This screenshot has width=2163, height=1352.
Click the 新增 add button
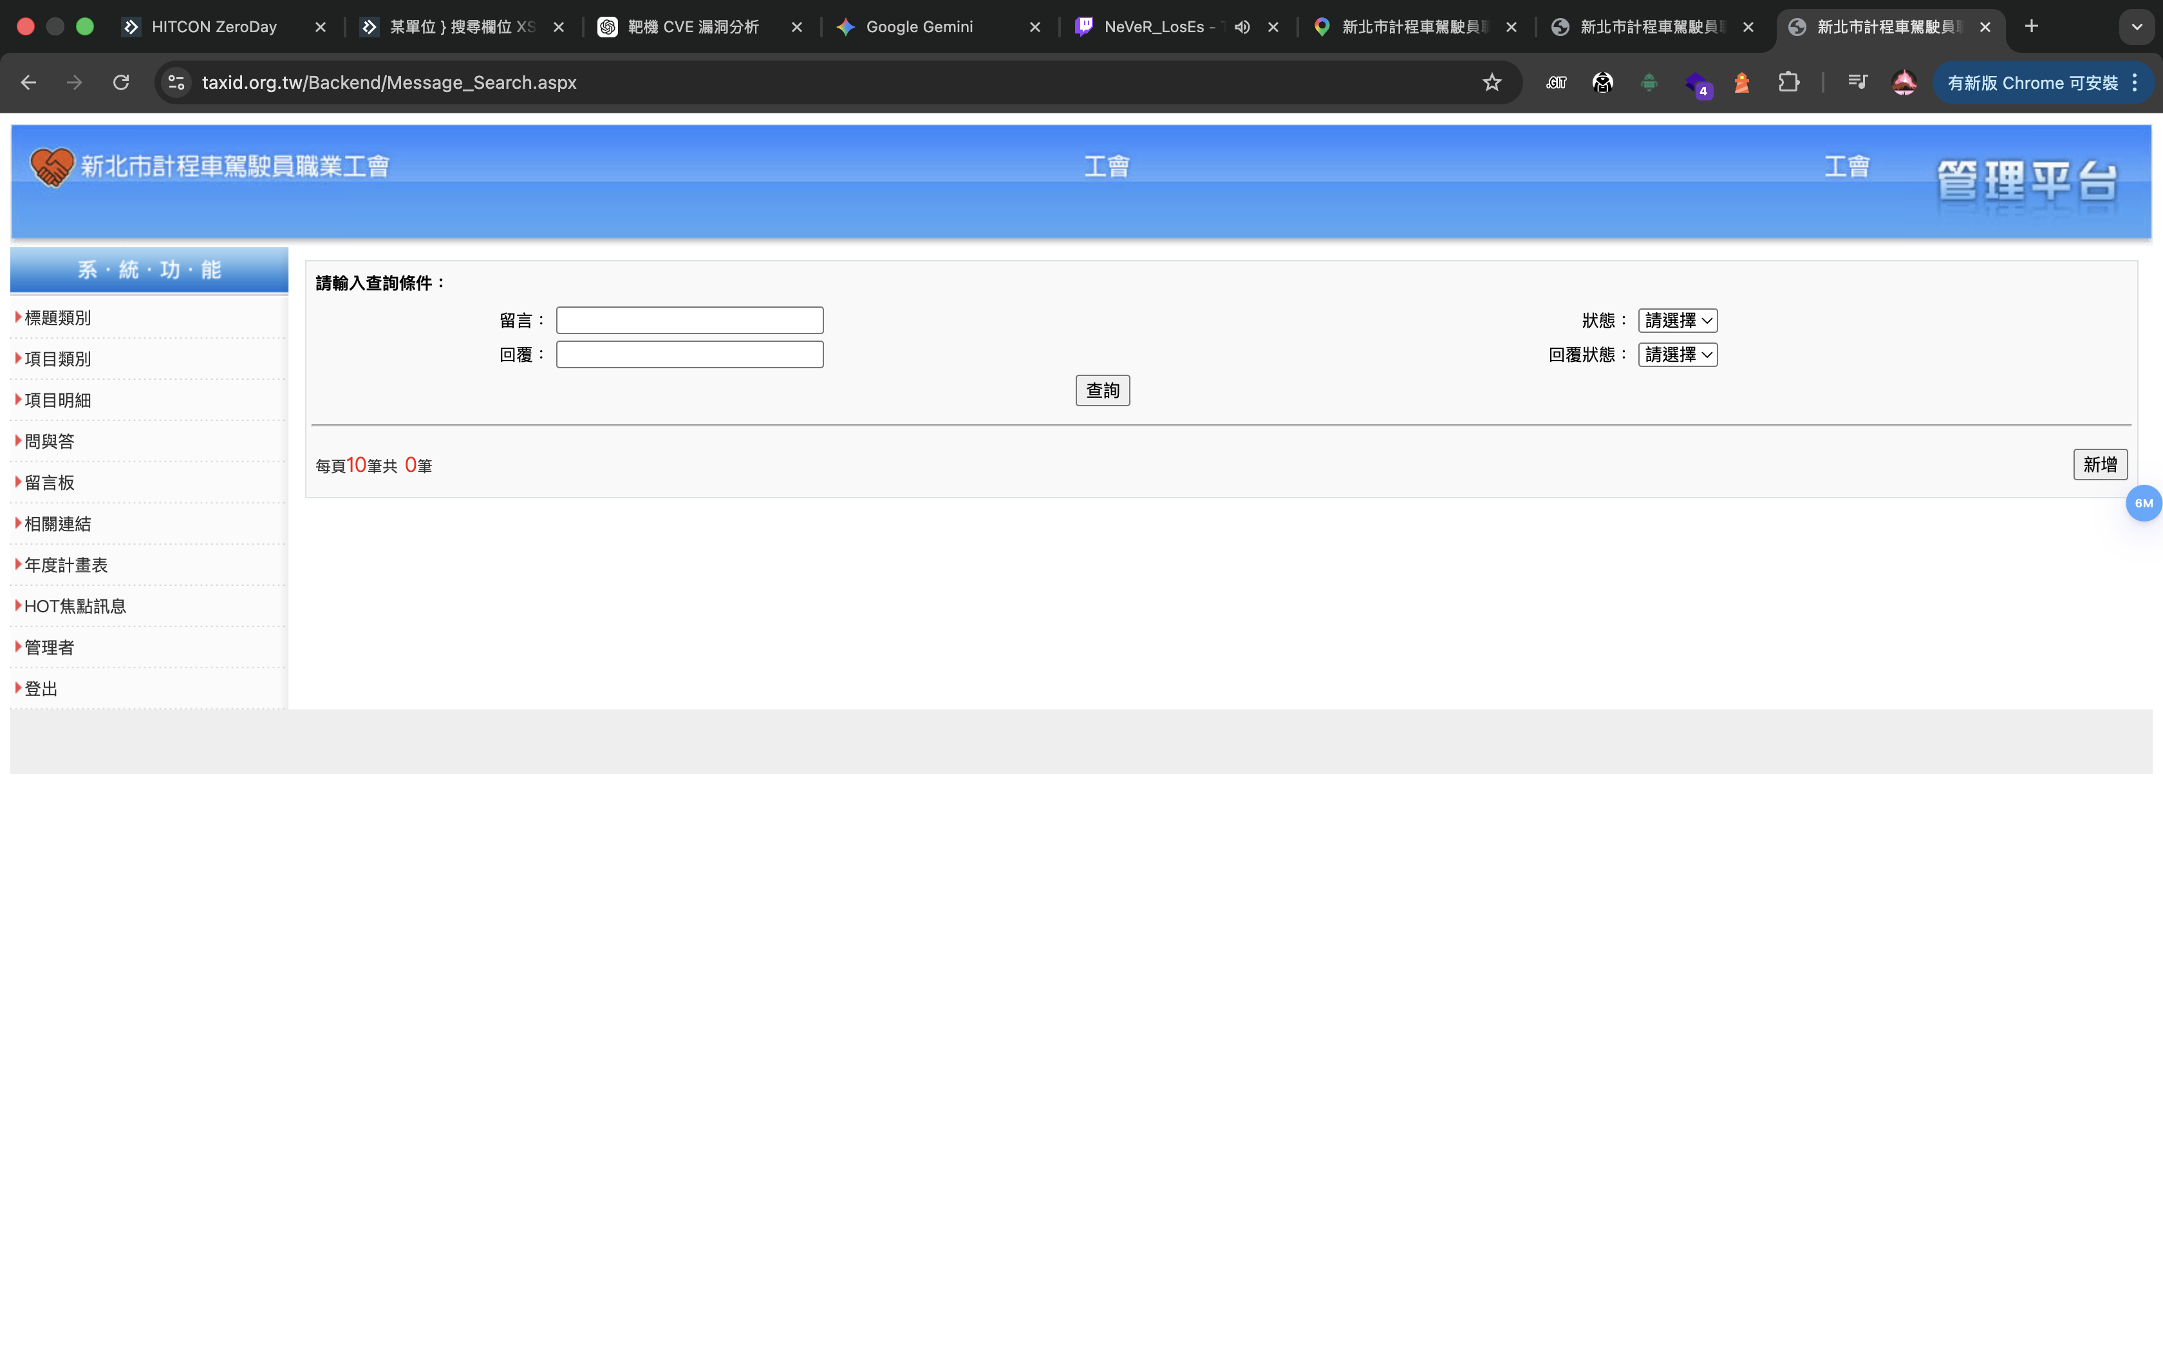click(x=2099, y=465)
